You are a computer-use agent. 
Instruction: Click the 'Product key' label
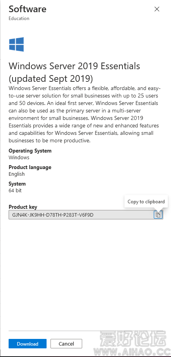click(23, 207)
